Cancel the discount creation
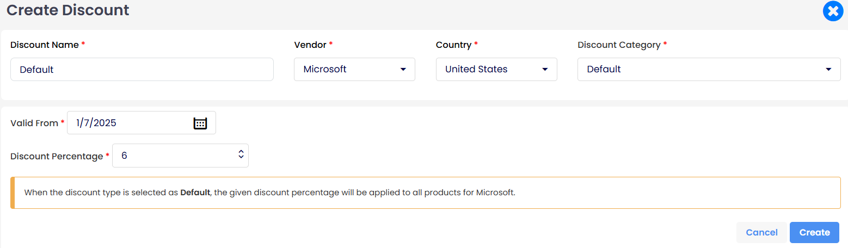 point(761,232)
